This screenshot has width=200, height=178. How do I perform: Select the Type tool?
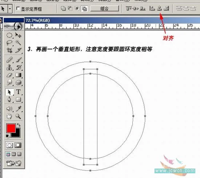click(19, 92)
